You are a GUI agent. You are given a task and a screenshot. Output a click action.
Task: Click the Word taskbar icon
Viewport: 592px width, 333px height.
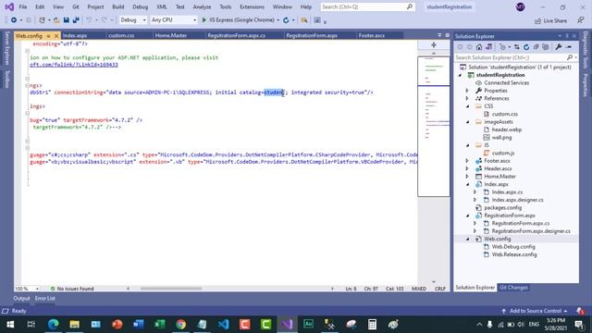click(x=139, y=325)
